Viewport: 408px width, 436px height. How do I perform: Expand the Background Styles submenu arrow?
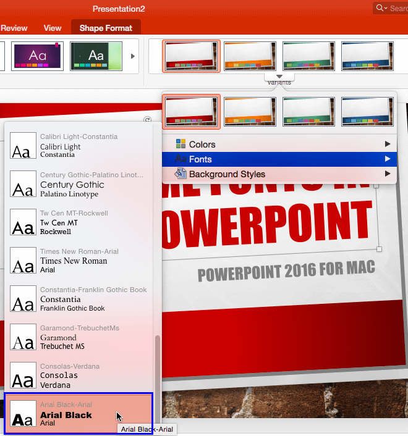point(388,174)
